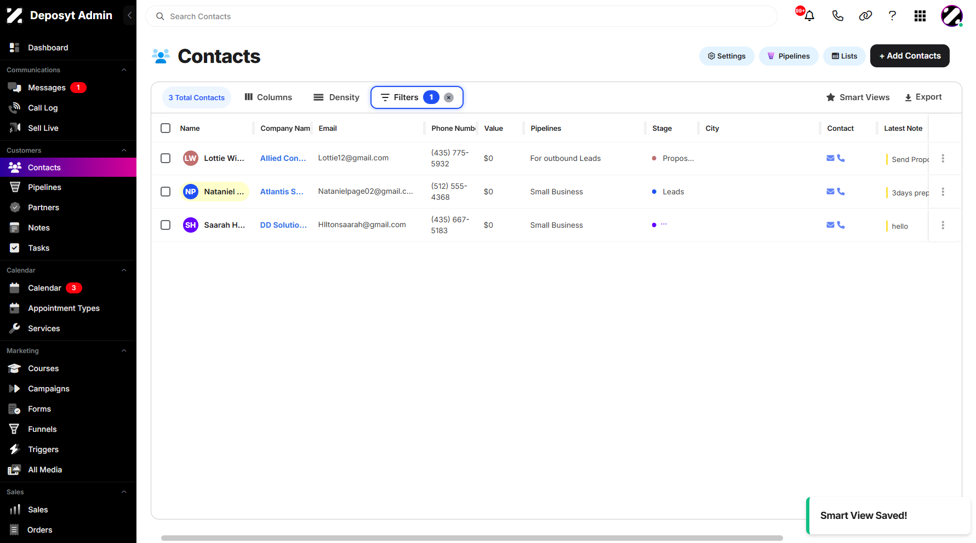
Task: Collapse the Marketing section
Action: (x=124, y=351)
